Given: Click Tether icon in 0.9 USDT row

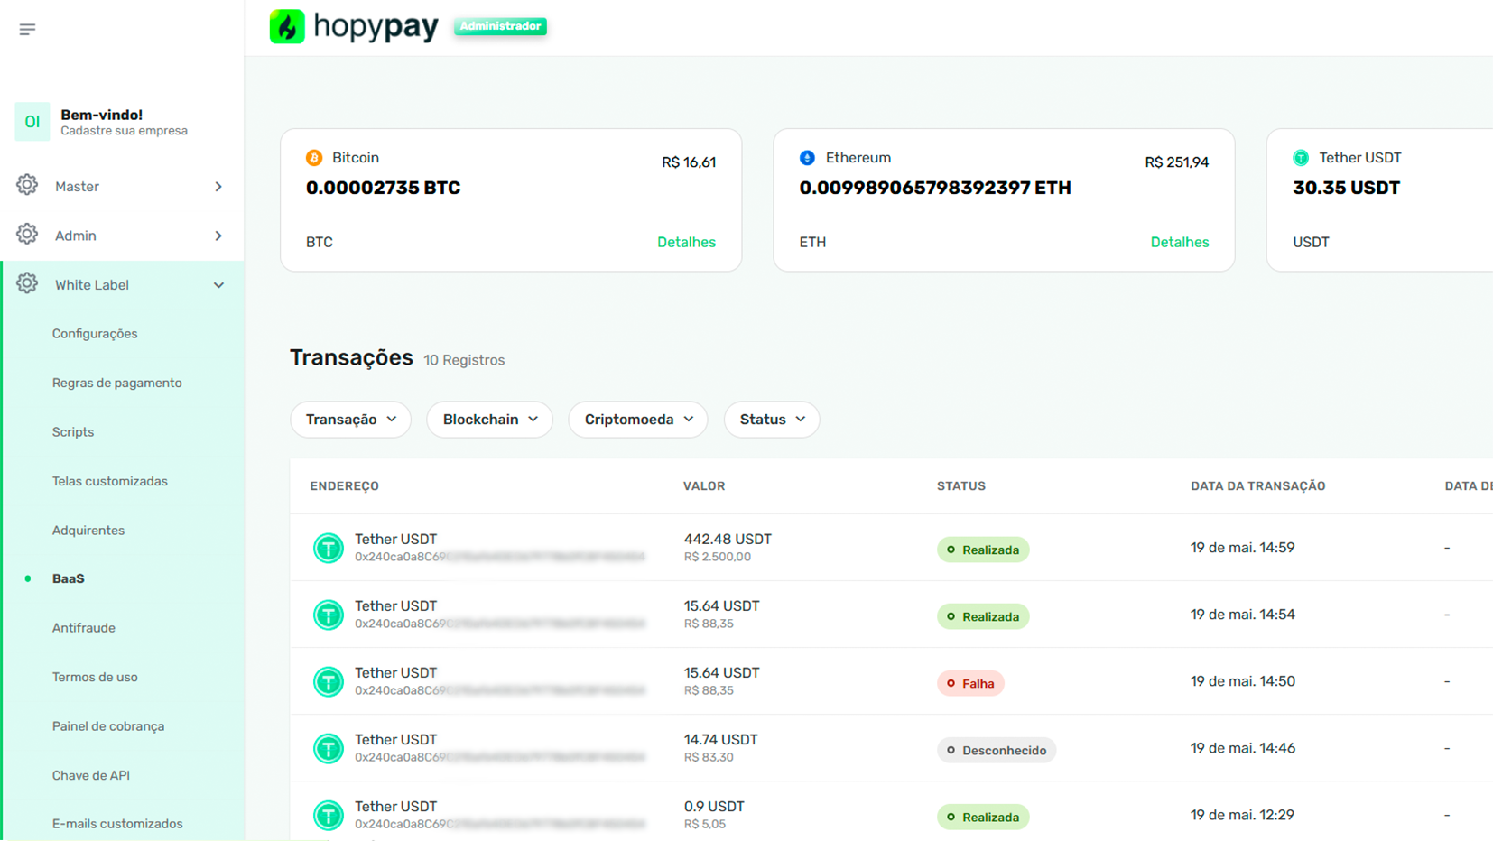Looking at the screenshot, I should (329, 815).
